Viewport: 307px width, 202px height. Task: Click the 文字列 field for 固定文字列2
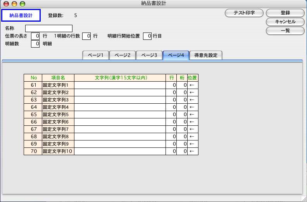120,92
